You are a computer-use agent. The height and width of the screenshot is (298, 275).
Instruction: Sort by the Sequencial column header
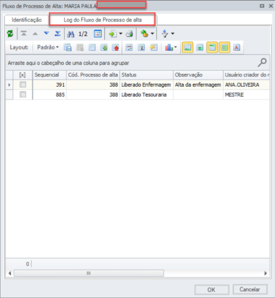49,75
